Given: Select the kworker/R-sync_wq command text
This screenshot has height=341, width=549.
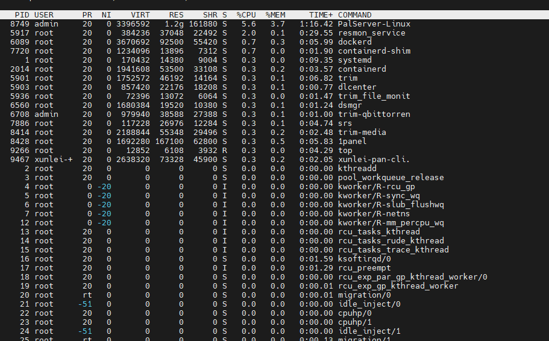Looking at the screenshot, I should tap(379, 196).
